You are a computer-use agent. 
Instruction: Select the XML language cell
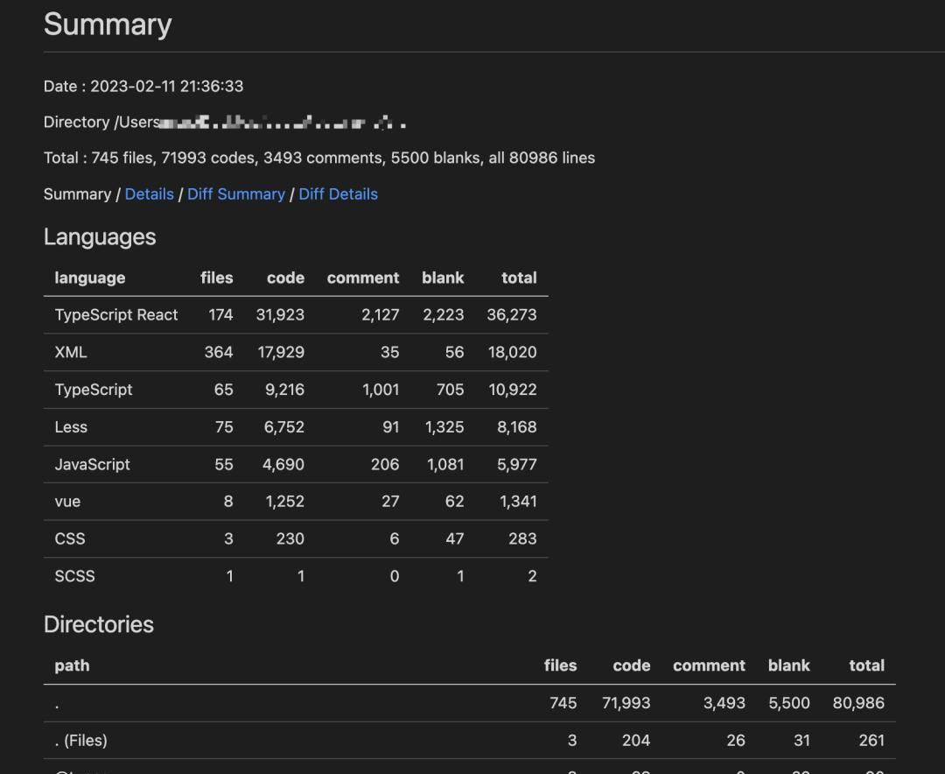(71, 353)
